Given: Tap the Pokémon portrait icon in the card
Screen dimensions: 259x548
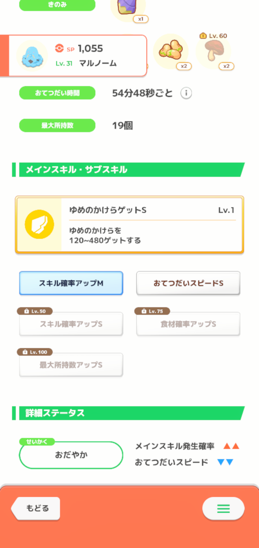Looking at the screenshot, I should click(32, 56).
